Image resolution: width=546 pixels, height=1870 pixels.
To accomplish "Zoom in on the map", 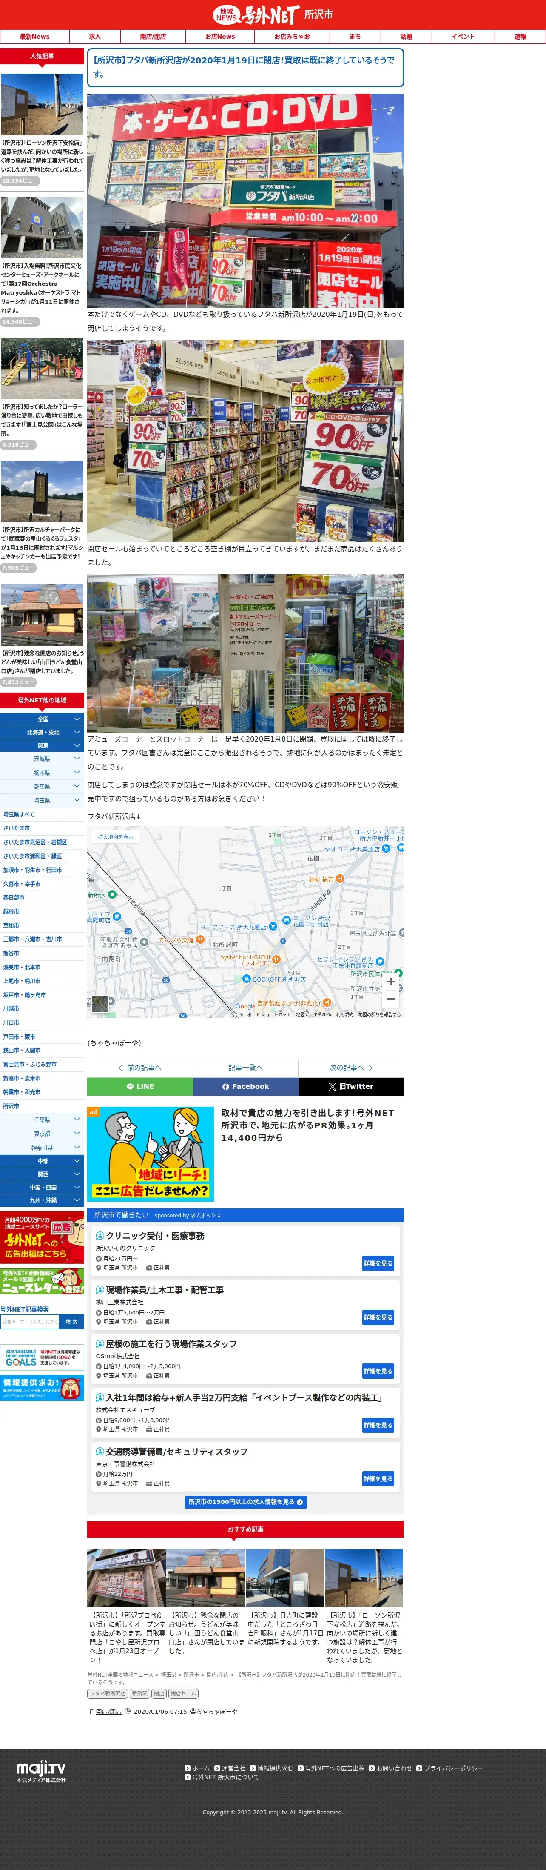I will [x=390, y=982].
